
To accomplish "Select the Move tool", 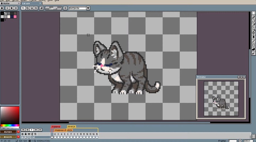I will pos(254,33).
